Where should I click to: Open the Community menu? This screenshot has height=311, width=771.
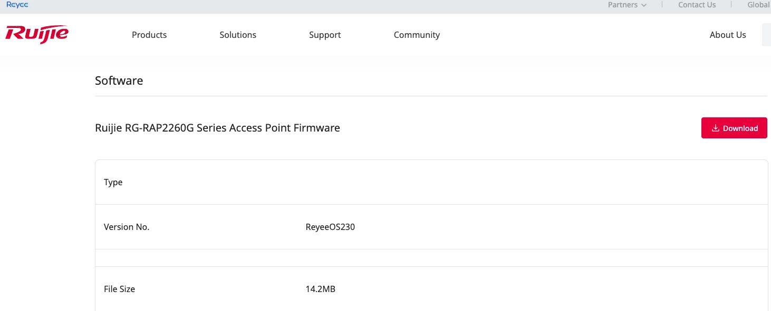(x=417, y=35)
